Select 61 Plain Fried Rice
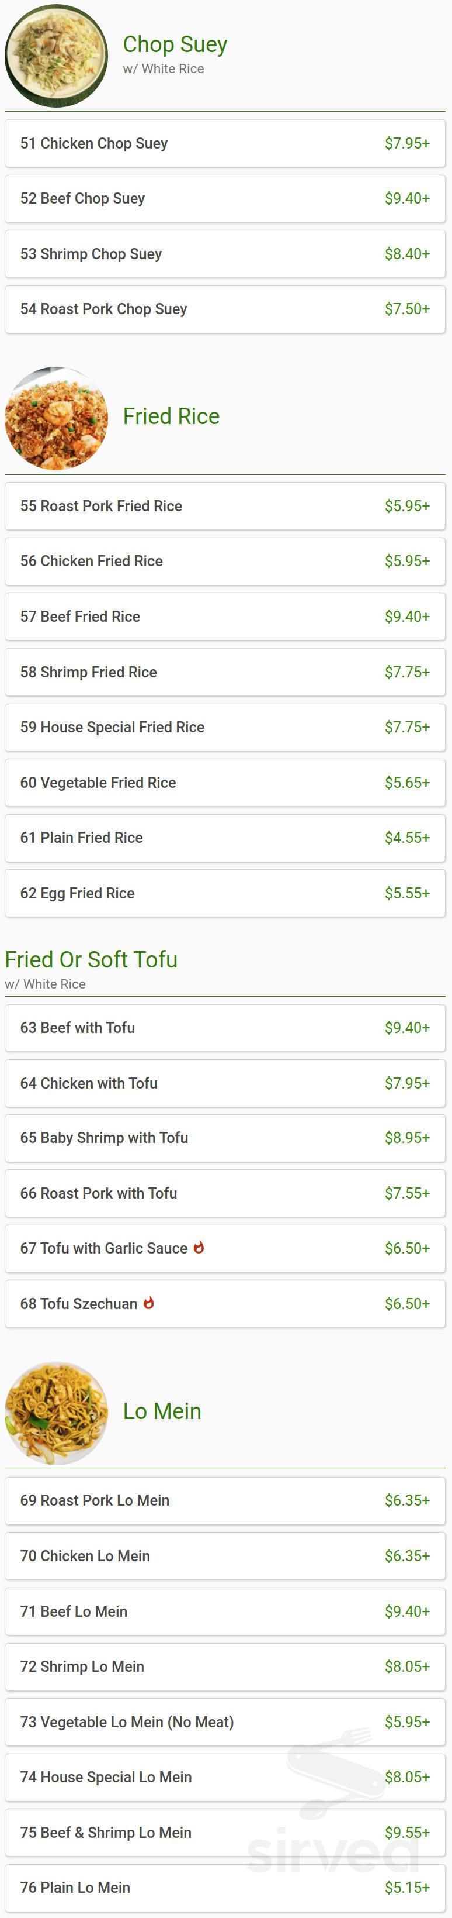452x1918 pixels. coord(224,838)
